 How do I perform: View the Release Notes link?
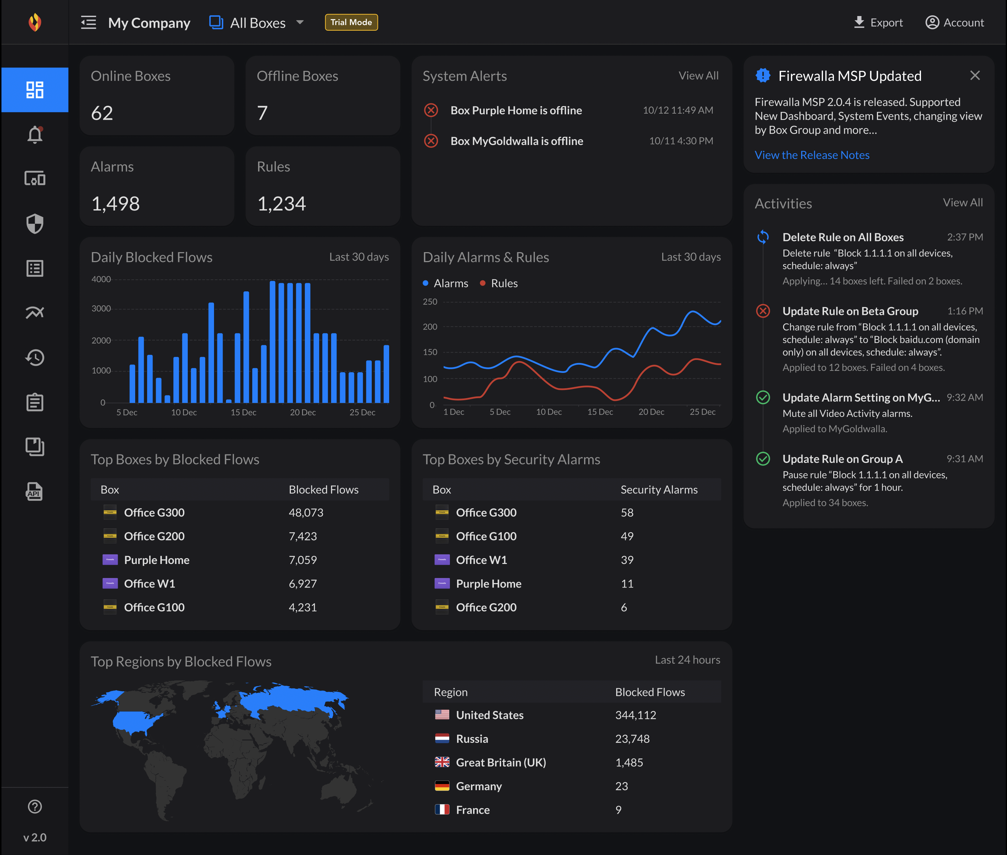click(812, 155)
